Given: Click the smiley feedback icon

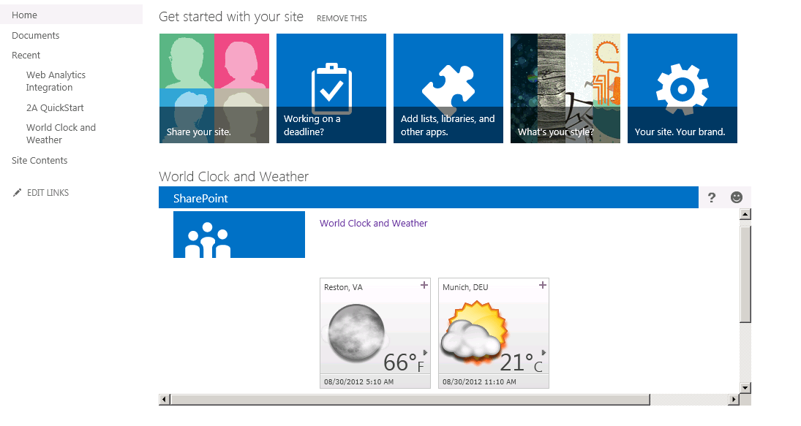Looking at the screenshot, I should [736, 197].
